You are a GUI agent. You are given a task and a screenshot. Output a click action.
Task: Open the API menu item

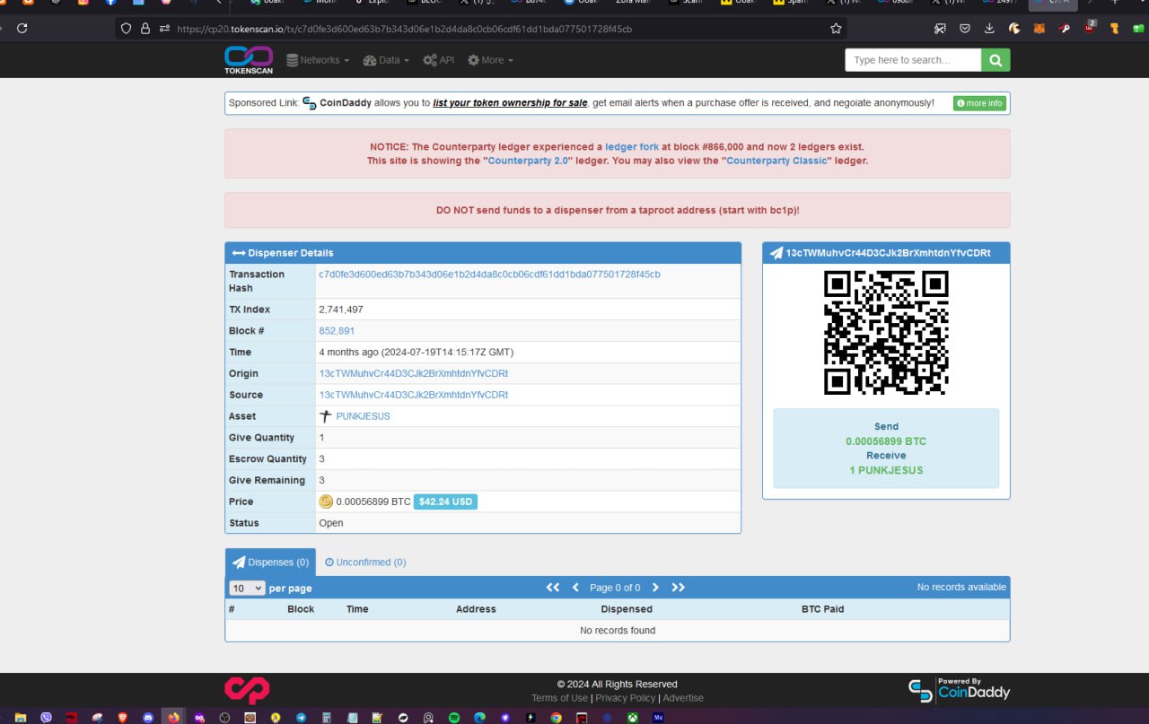438,60
